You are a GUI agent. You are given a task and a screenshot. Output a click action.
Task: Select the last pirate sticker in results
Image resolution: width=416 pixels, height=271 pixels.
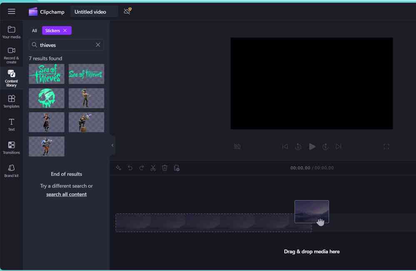[46, 146]
